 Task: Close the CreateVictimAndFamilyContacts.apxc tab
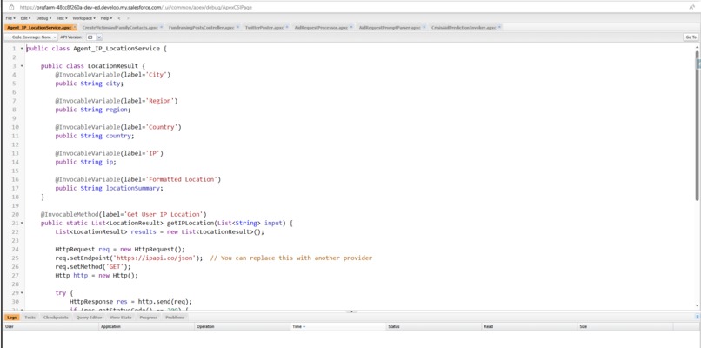tap(162, 27)
